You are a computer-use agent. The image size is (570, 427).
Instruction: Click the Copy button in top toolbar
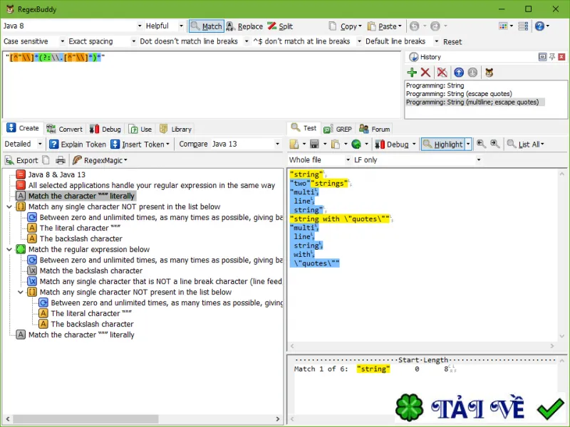[x=346, y=26]
